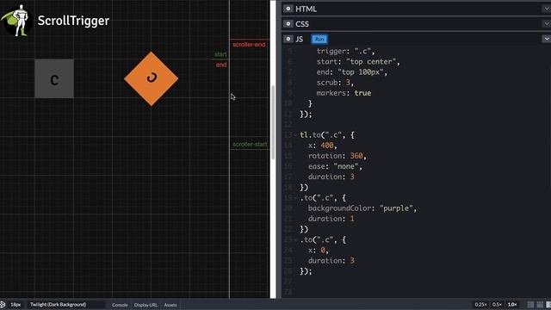This screenshot has width=551, height=310.
Task: Click the gray C box
Action: pyautogui.click(x=54, y=78)
